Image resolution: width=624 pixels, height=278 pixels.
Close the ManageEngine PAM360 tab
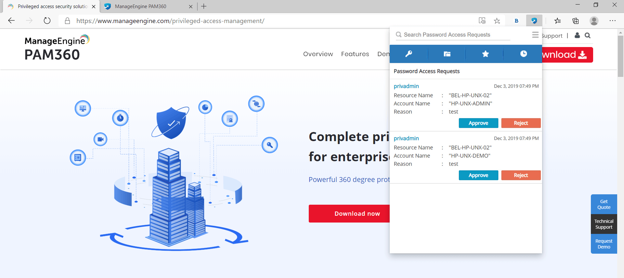[x=191, y=6]
